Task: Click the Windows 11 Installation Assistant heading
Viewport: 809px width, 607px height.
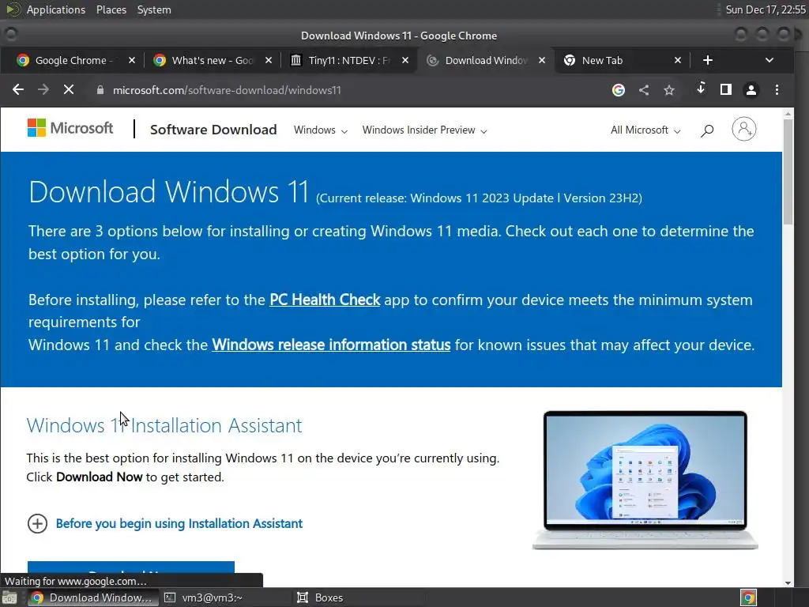Action: [164, 425]
